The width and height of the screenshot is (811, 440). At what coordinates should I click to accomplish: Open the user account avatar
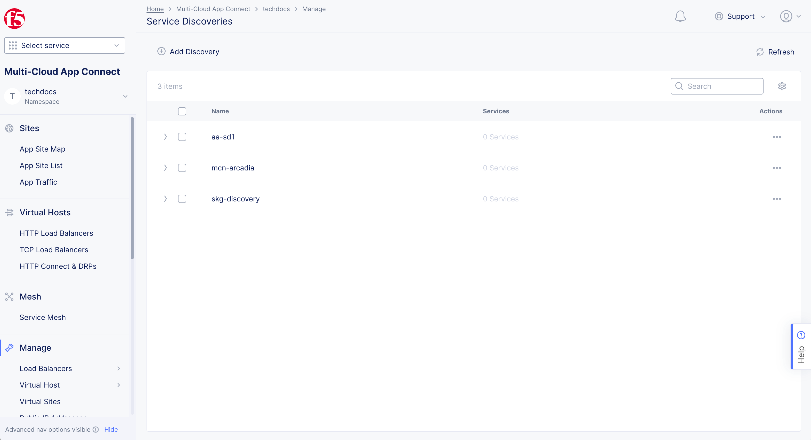786,16
